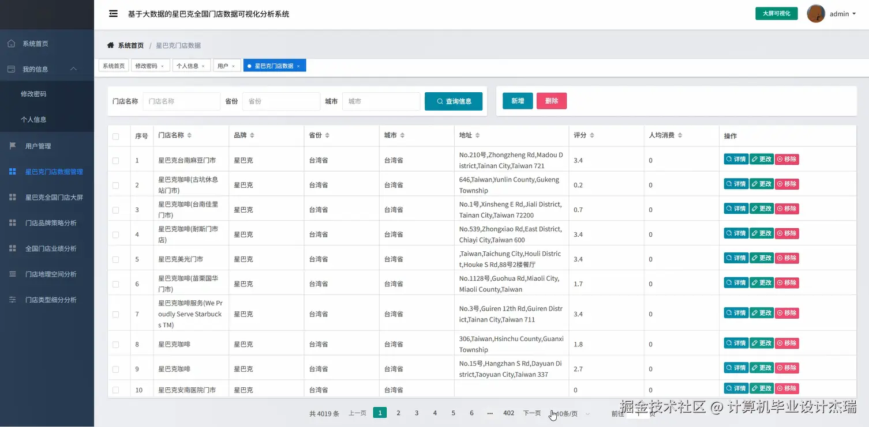Close the 修改密码 tab with its x
The height and width of the screenshot is (427, 869).
(x=162, y=66)
